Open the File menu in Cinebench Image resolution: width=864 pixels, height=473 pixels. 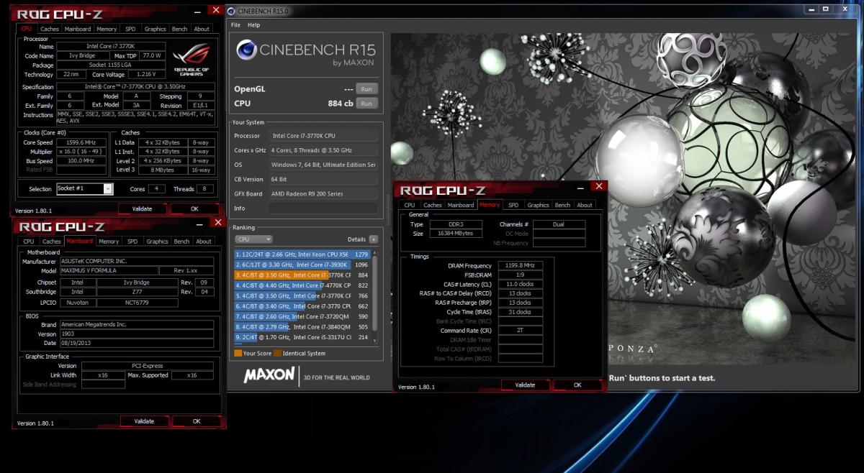(235, 25)
